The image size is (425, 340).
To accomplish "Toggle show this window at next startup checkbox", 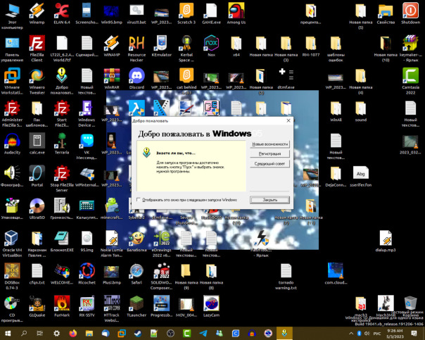I will click(139, 199).
